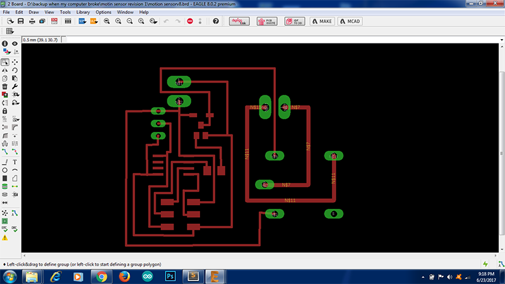
Task: Select the Show eye tool
Action: [x=15, y=44]
